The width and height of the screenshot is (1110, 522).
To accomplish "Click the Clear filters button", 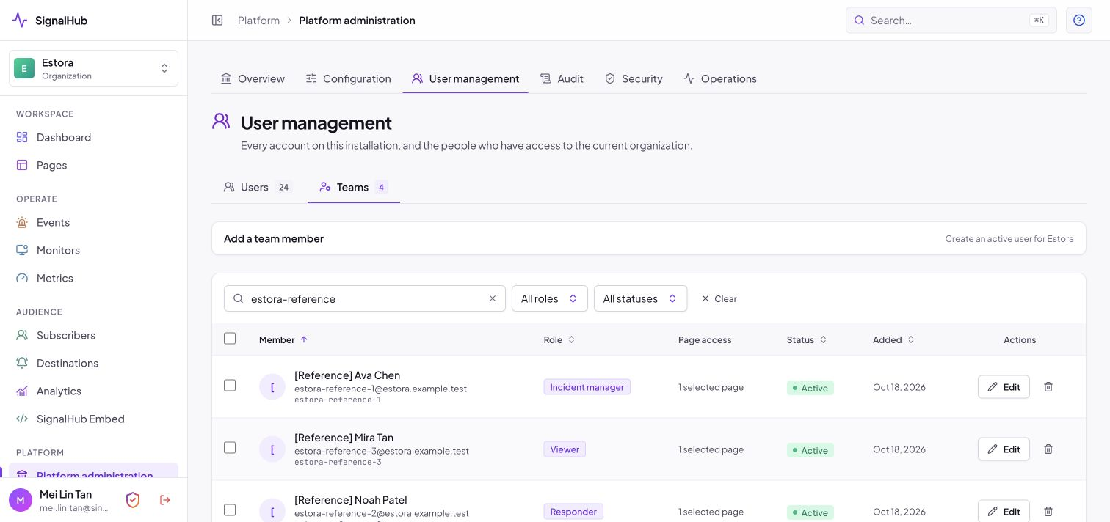I will tap(719, 298).
